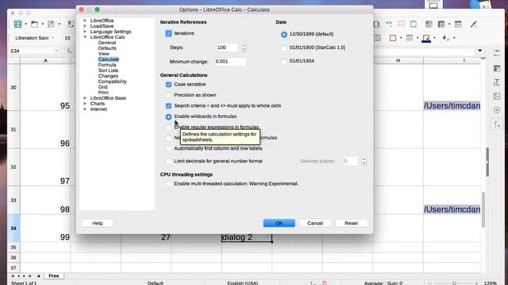508x285 pixels.
Task: Expand the Language Settings tree node
Action: [85, 32]
